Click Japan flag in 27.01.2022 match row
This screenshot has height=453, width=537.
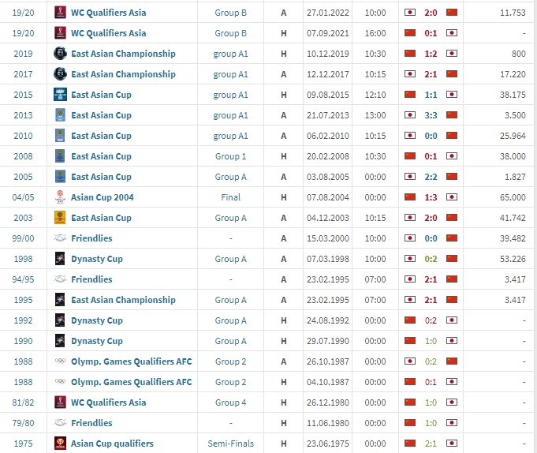pos(410,13)
